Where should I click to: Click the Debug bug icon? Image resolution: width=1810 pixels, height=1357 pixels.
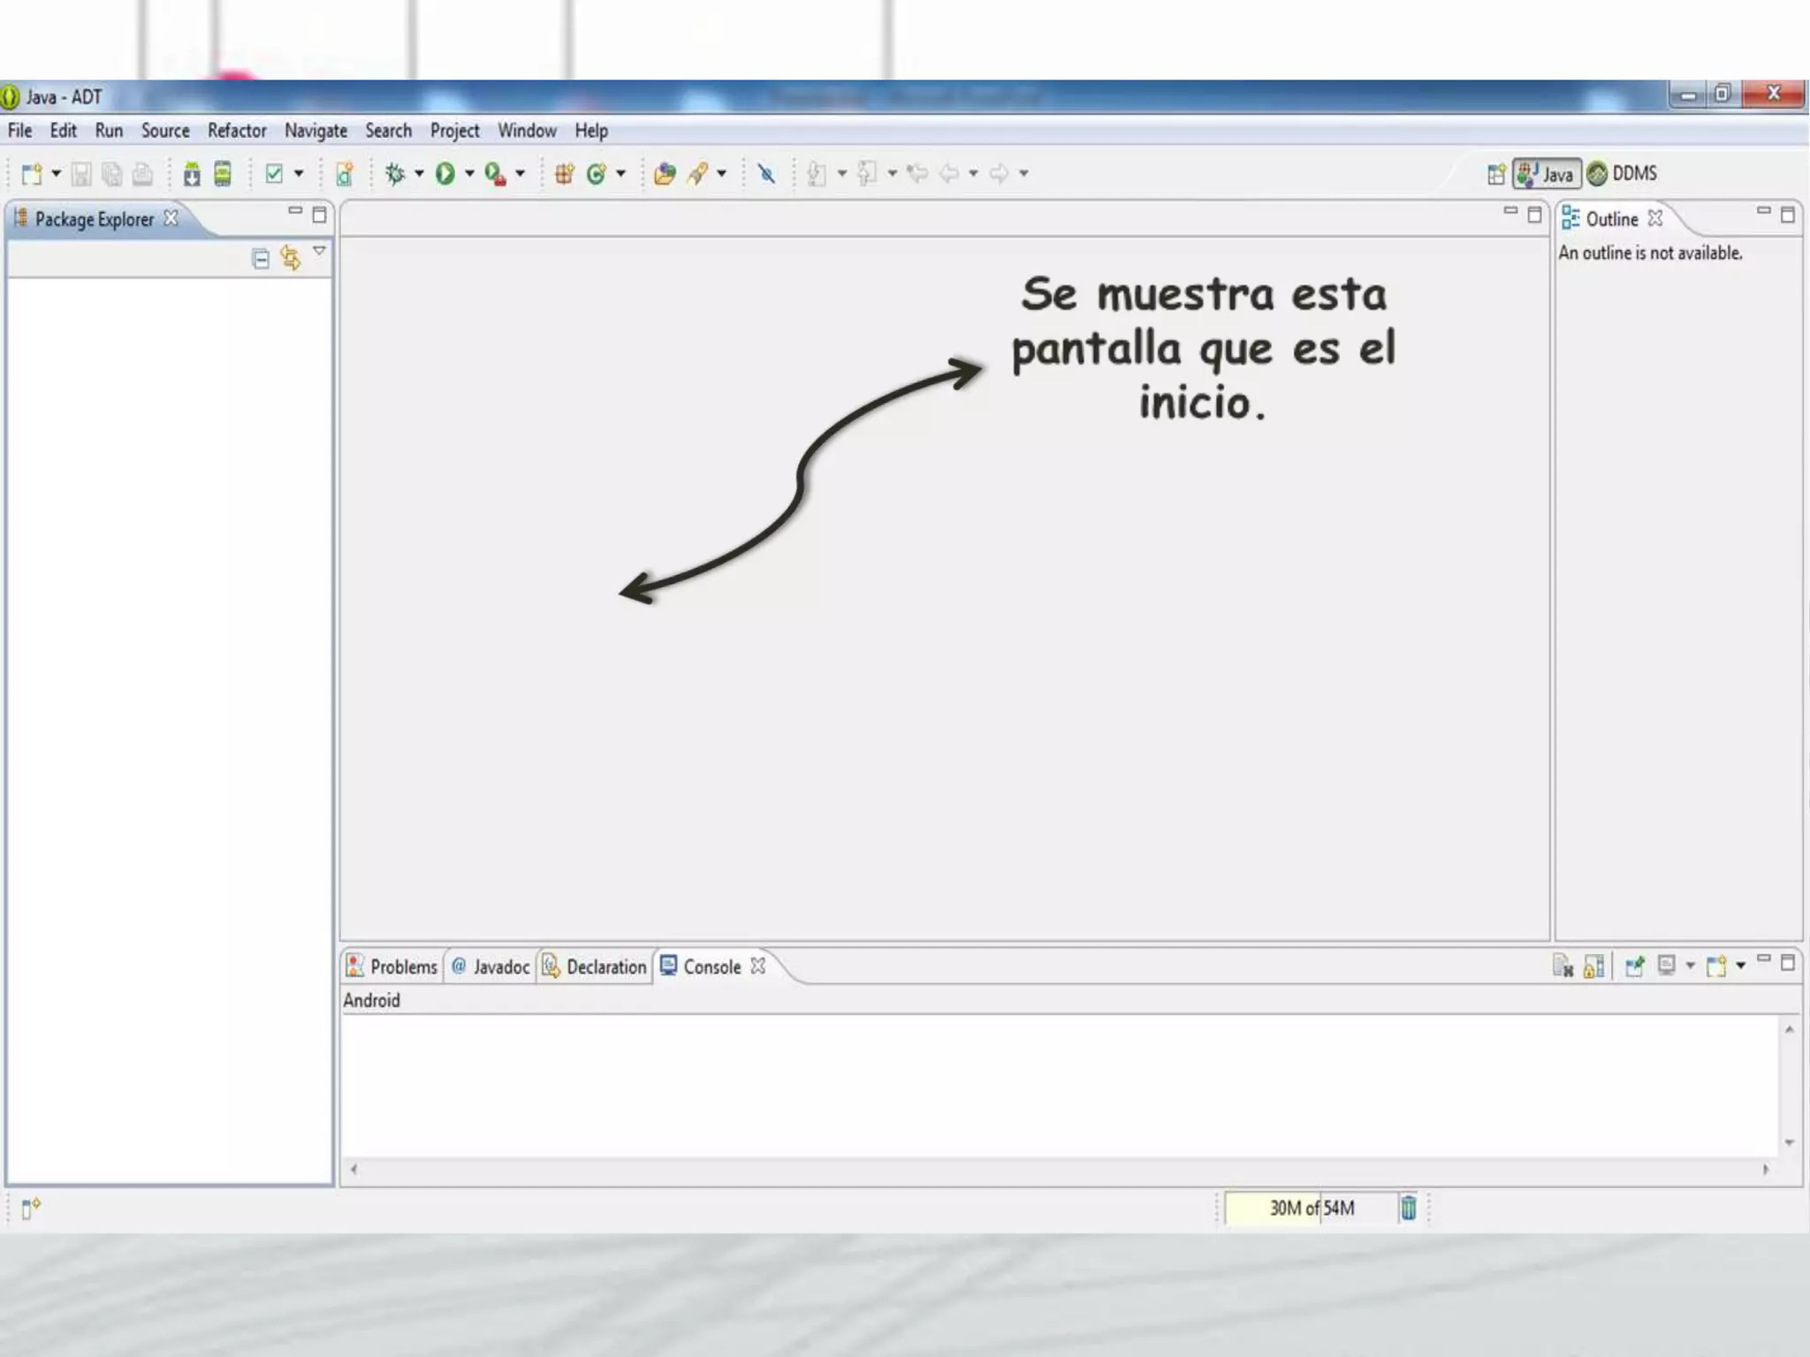coord(395,174)
